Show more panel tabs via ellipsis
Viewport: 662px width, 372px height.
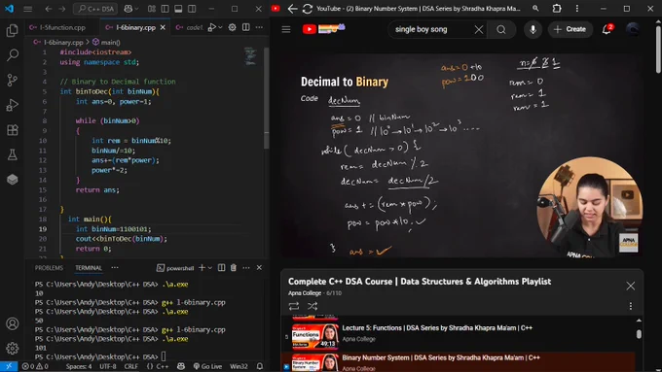115,267
